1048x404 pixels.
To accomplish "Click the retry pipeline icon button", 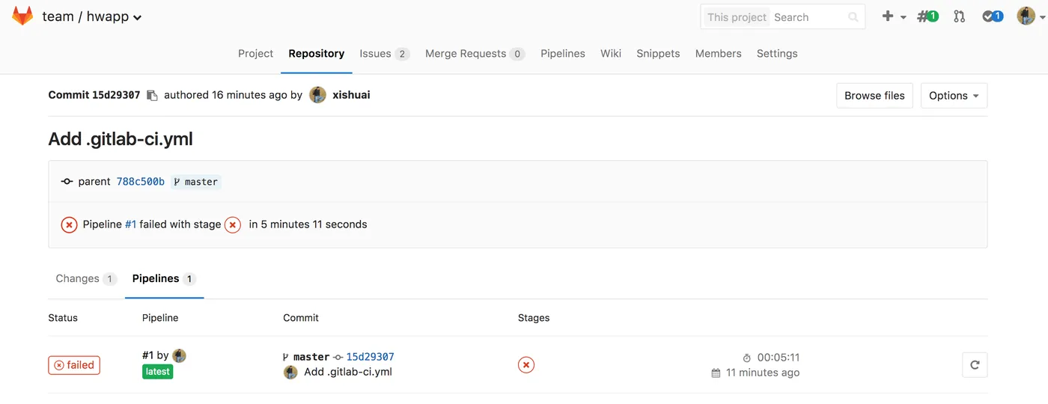I will pyautogui.click(x=975, y=365).
